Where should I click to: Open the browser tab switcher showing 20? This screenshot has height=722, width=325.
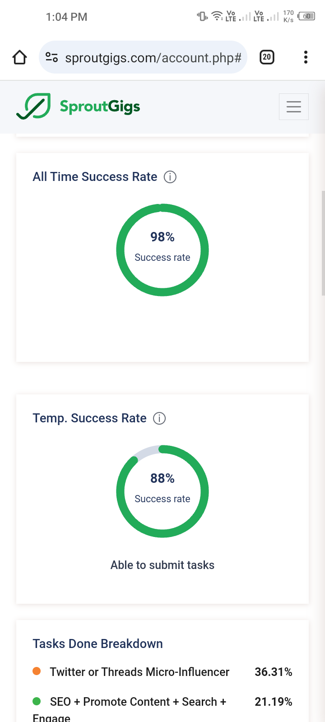(267, 57)
